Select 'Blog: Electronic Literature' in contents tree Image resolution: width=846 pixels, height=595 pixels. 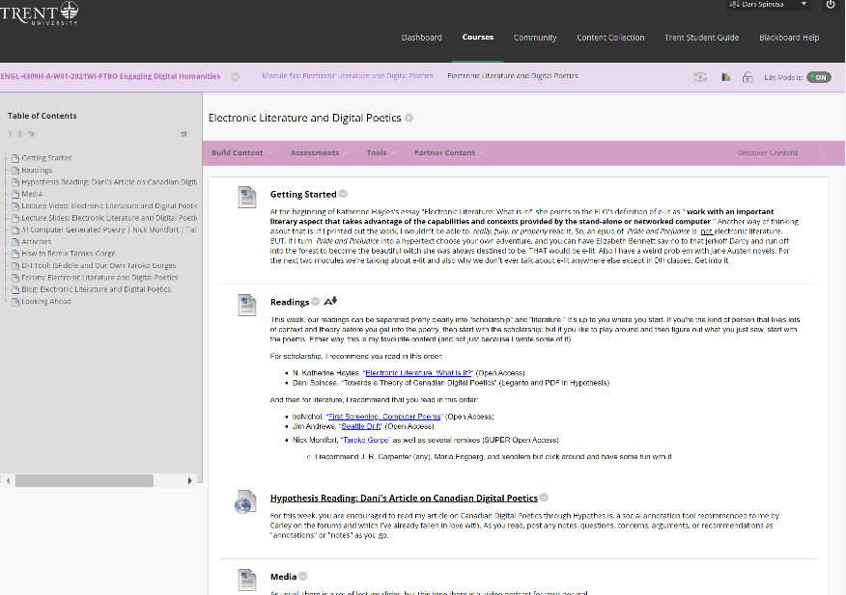(x=96, y=289)
